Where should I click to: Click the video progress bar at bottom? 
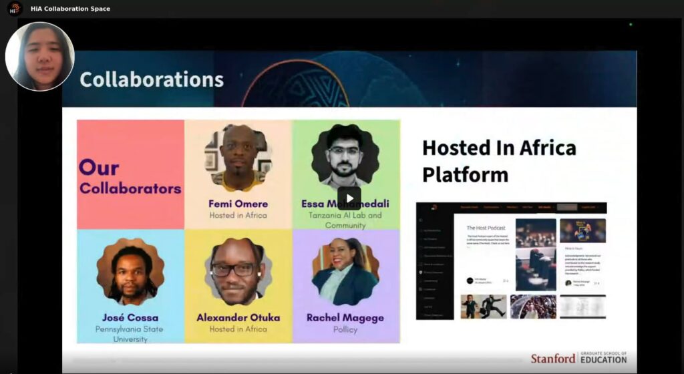click(301, 361)
